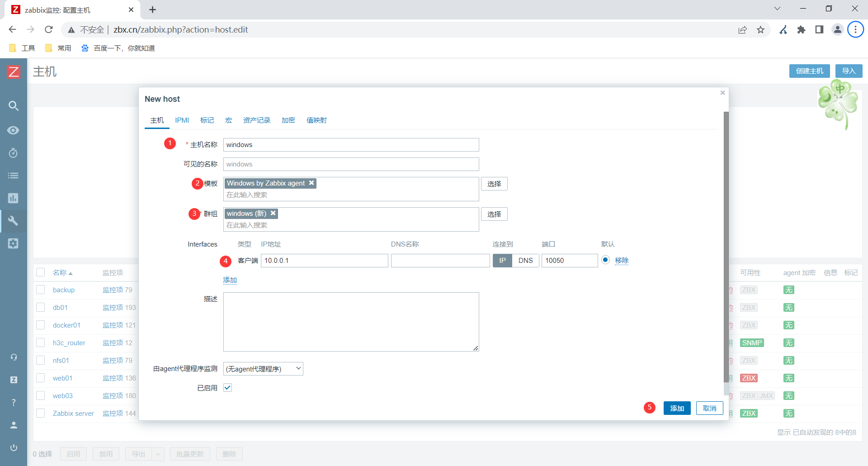Switch to the 主机 tab
Viewport: 868px width, 466px height.
tap(157, 120)
